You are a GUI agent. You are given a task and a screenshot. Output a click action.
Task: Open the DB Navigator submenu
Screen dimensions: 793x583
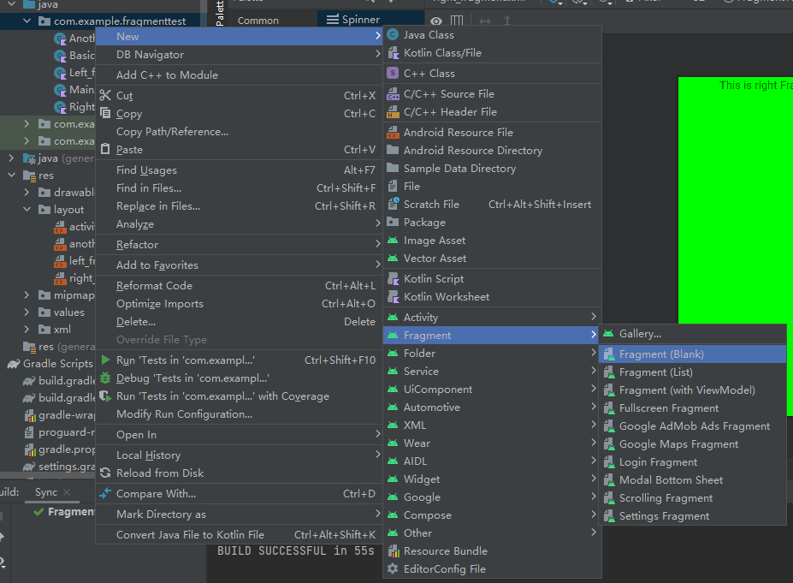coord(239,55)
